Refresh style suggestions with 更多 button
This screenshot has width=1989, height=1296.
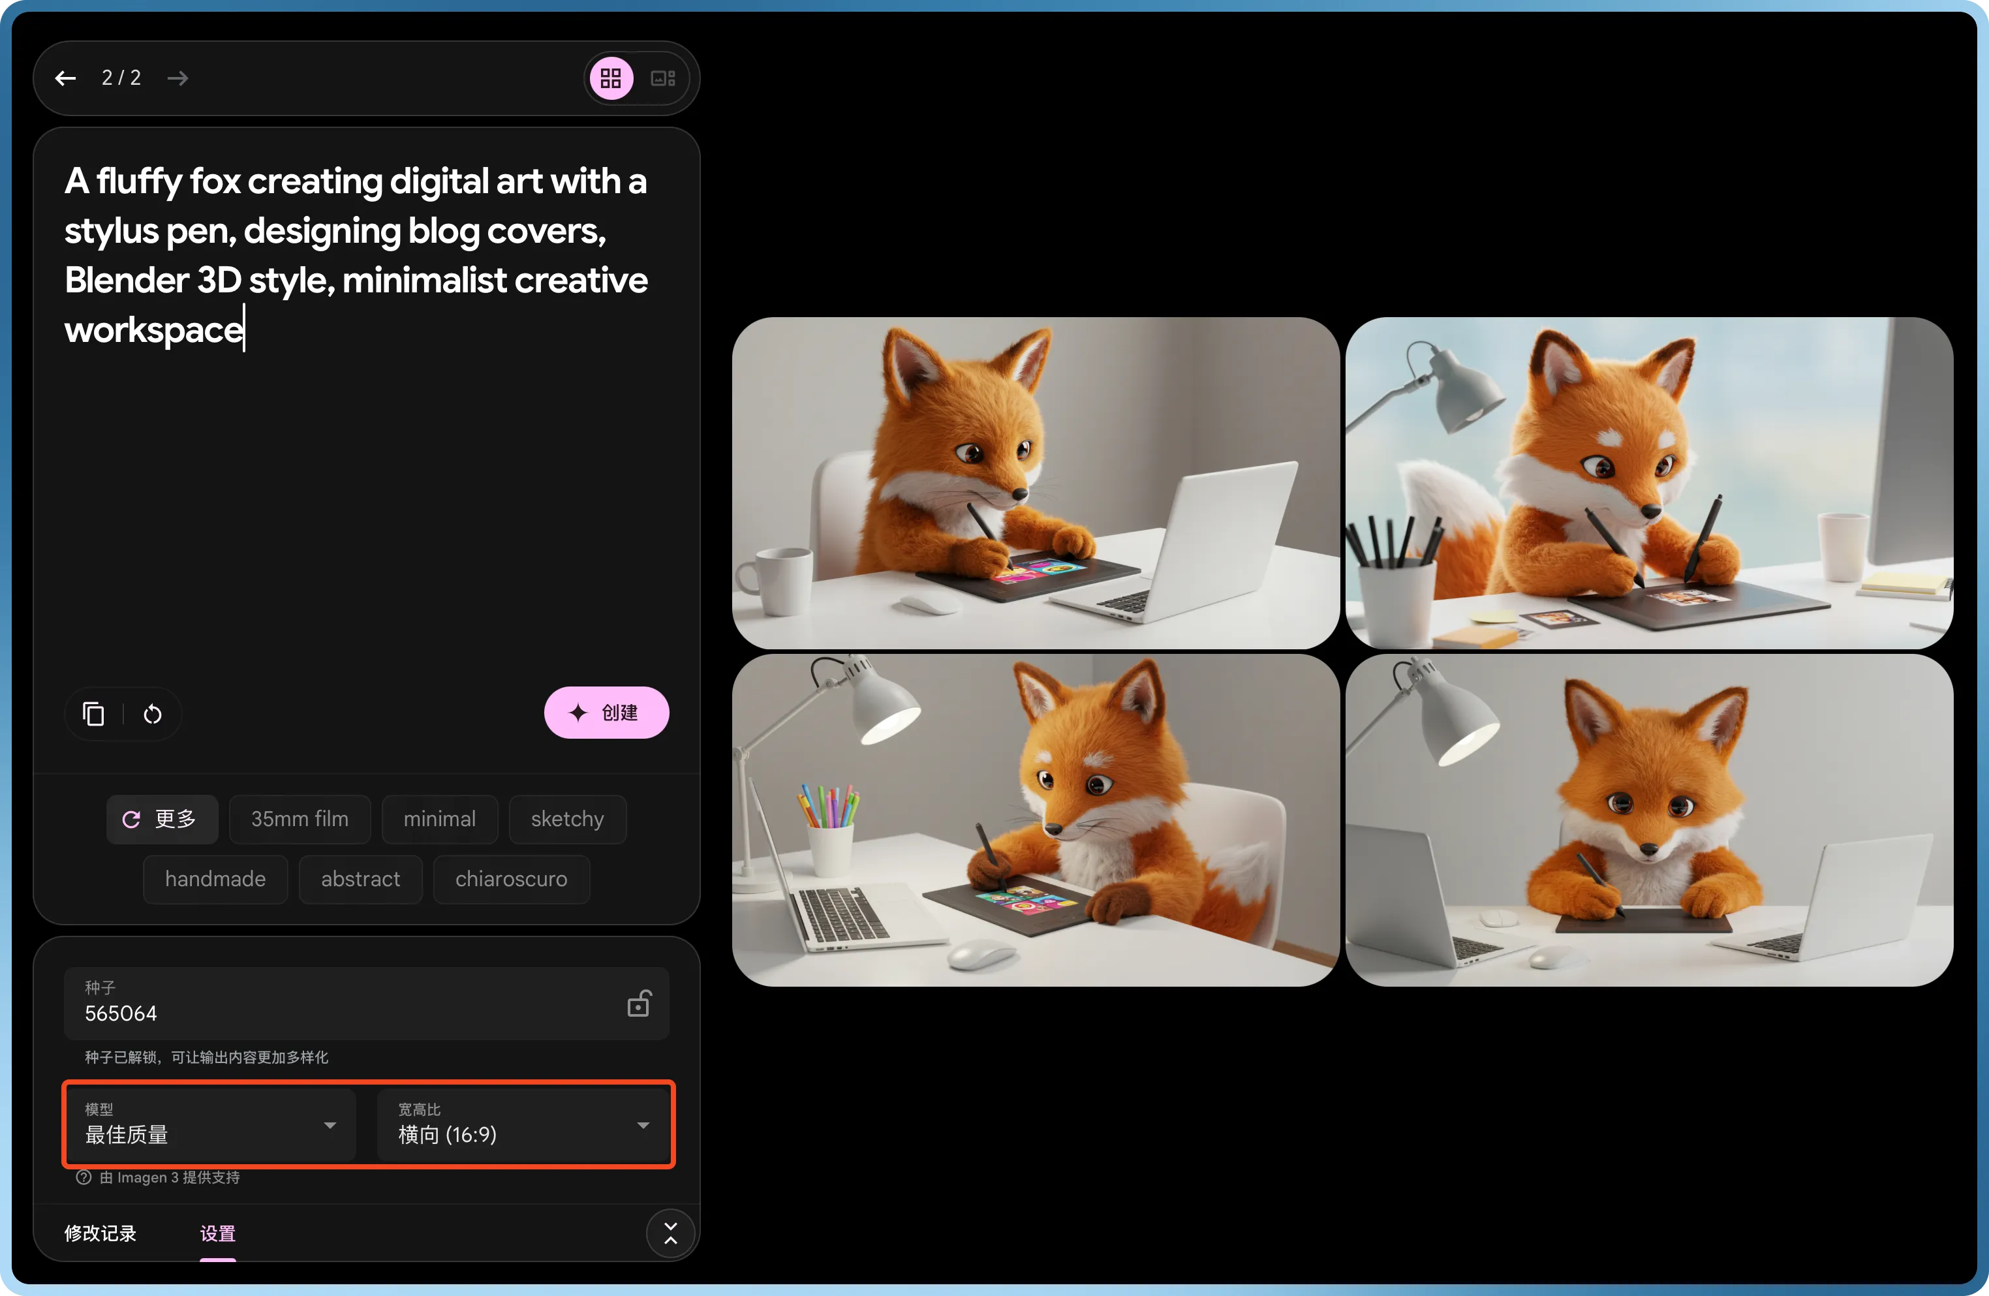(x=161, y=819)
